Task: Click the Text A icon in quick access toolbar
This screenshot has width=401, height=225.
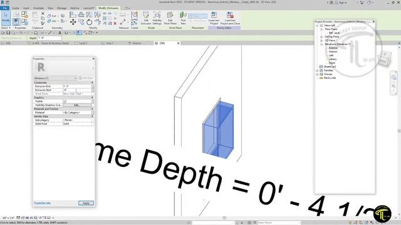Action: coord(60,32)
